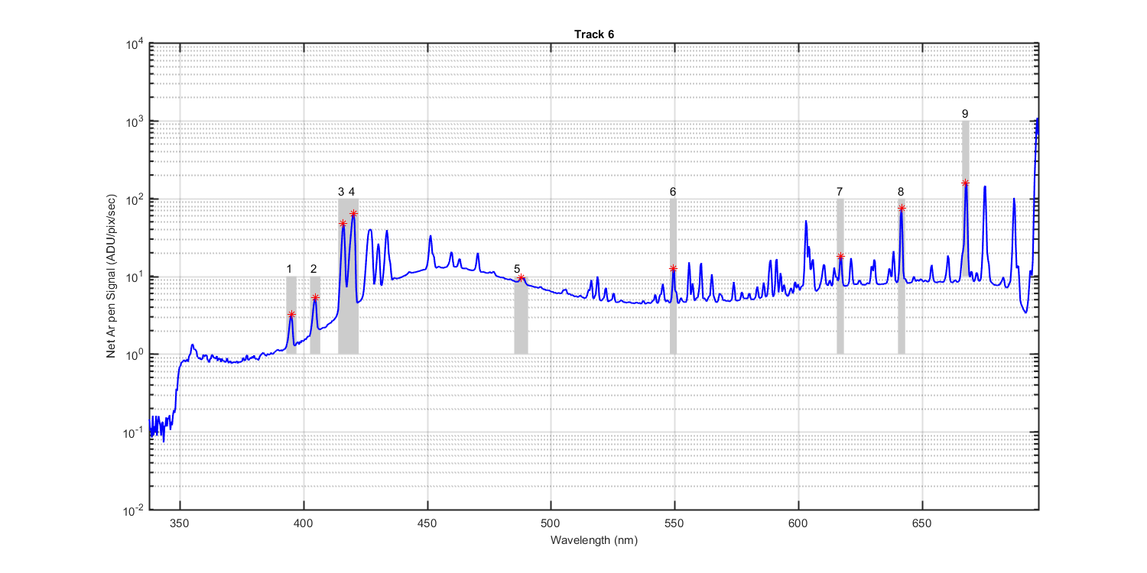Pick the red star marker on peak 5
1147x573 pixels.
pyautogui.click(x=522, y=278)
